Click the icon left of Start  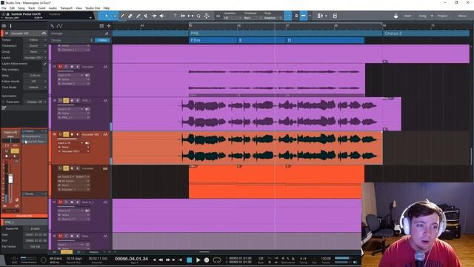[395, 16]
